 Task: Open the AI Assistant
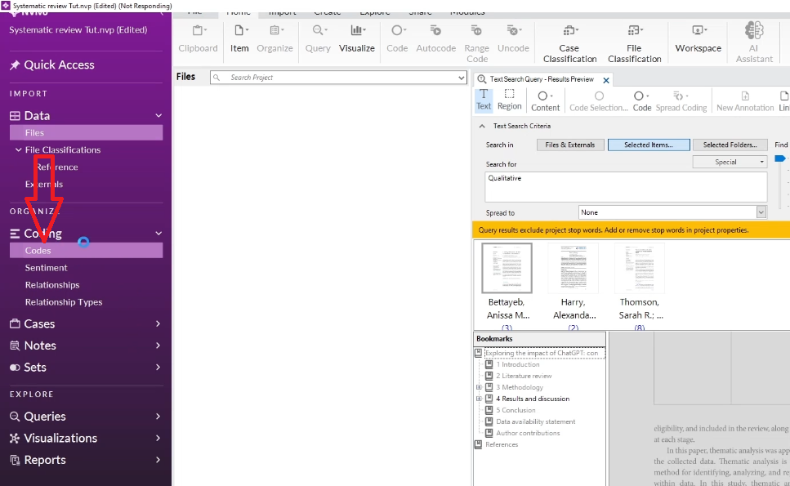754,42
